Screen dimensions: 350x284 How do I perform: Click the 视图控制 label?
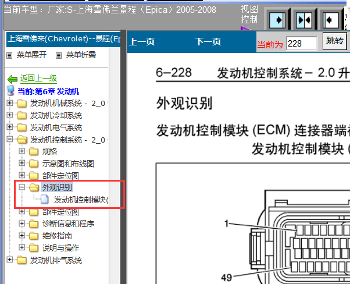pyautogui.click(x=249, y=15)
